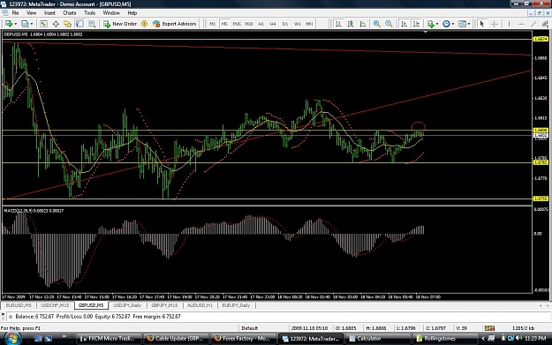Select the Crosshair tool

click(495, 24)
